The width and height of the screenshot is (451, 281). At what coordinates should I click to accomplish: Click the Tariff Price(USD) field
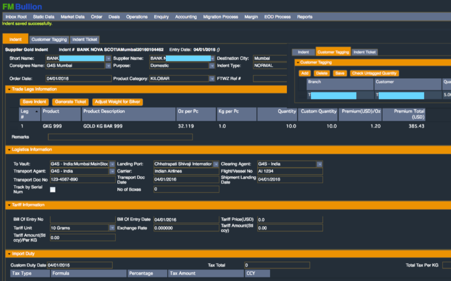pos(290,220)
